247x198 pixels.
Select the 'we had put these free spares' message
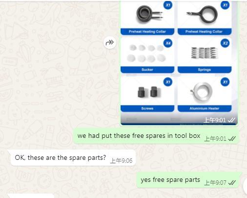point(156,136)
